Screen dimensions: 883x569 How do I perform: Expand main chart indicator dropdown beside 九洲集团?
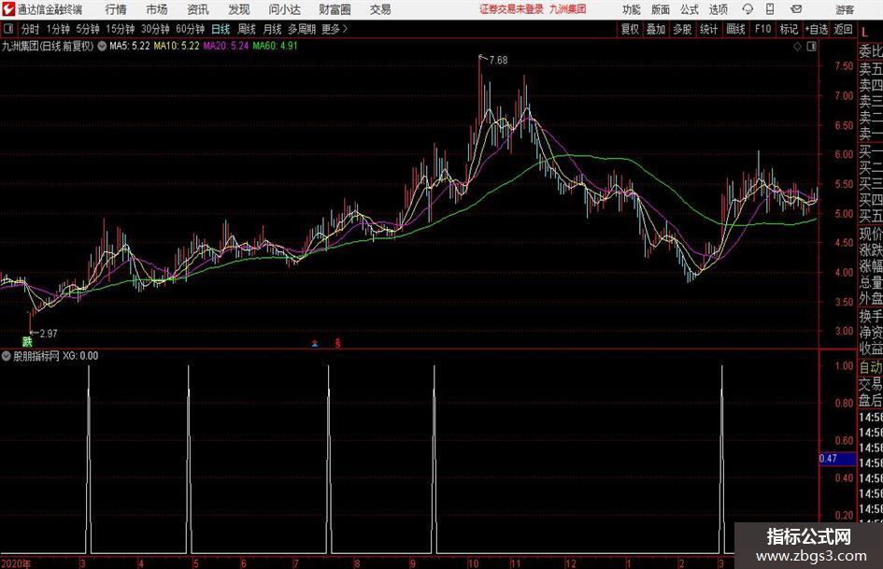[102, 46]
